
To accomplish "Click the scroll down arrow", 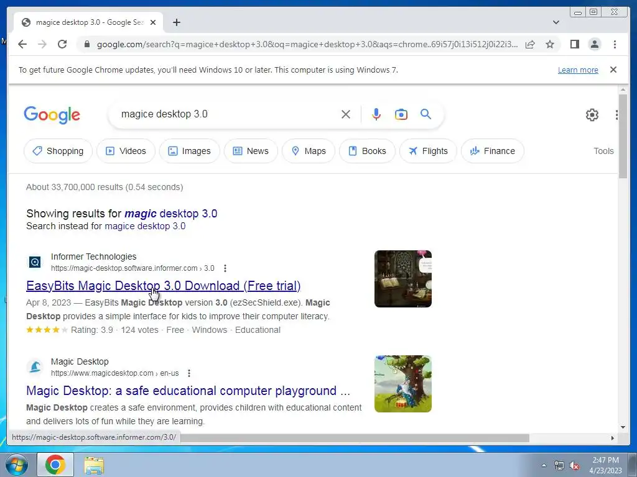I will tap(623, 427).
